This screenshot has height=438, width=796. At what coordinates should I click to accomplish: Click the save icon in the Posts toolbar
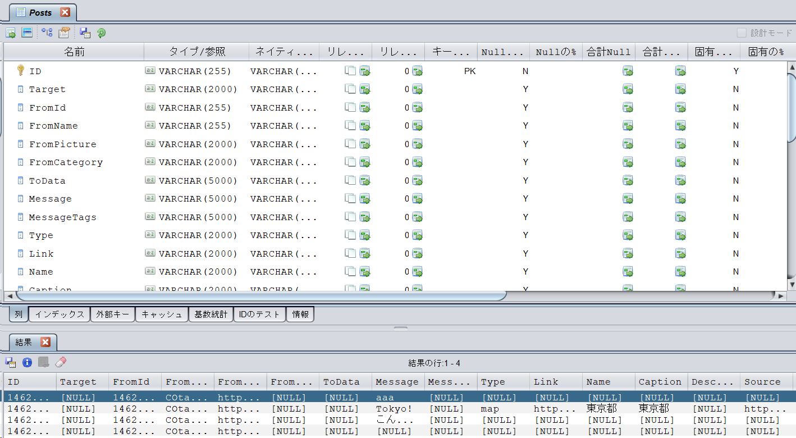click(85, 33)
